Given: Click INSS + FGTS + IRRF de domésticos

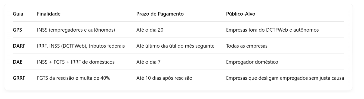Looking at the screenshot, I should 76,62.
